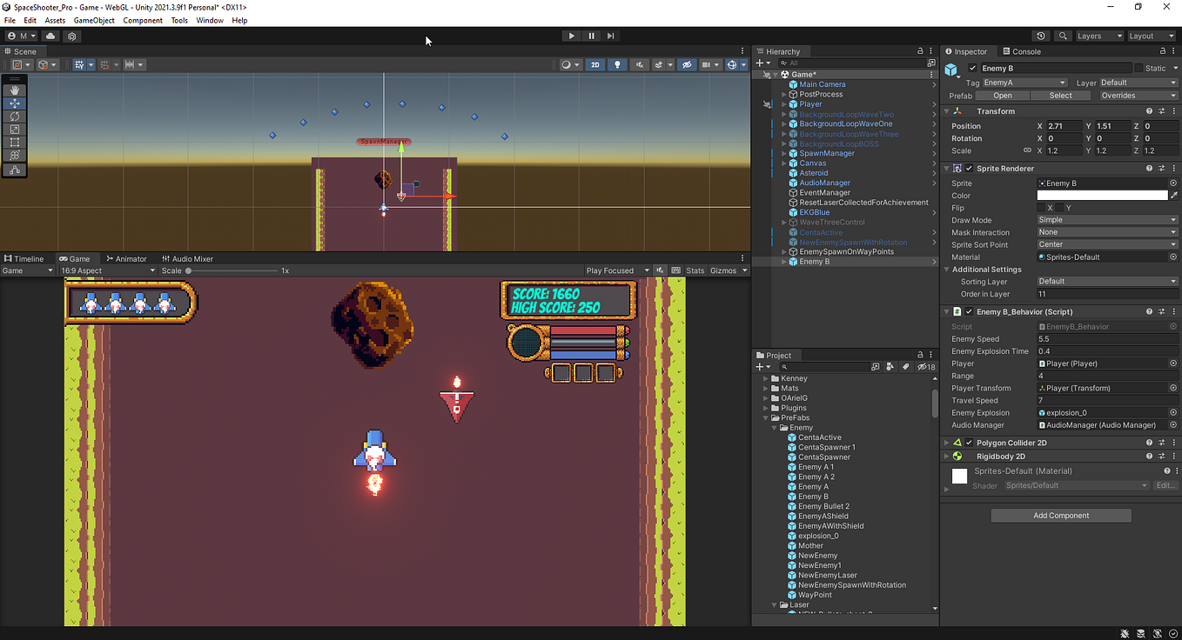Toggle scene lighting in the Scene toolbar

(617, 64)
